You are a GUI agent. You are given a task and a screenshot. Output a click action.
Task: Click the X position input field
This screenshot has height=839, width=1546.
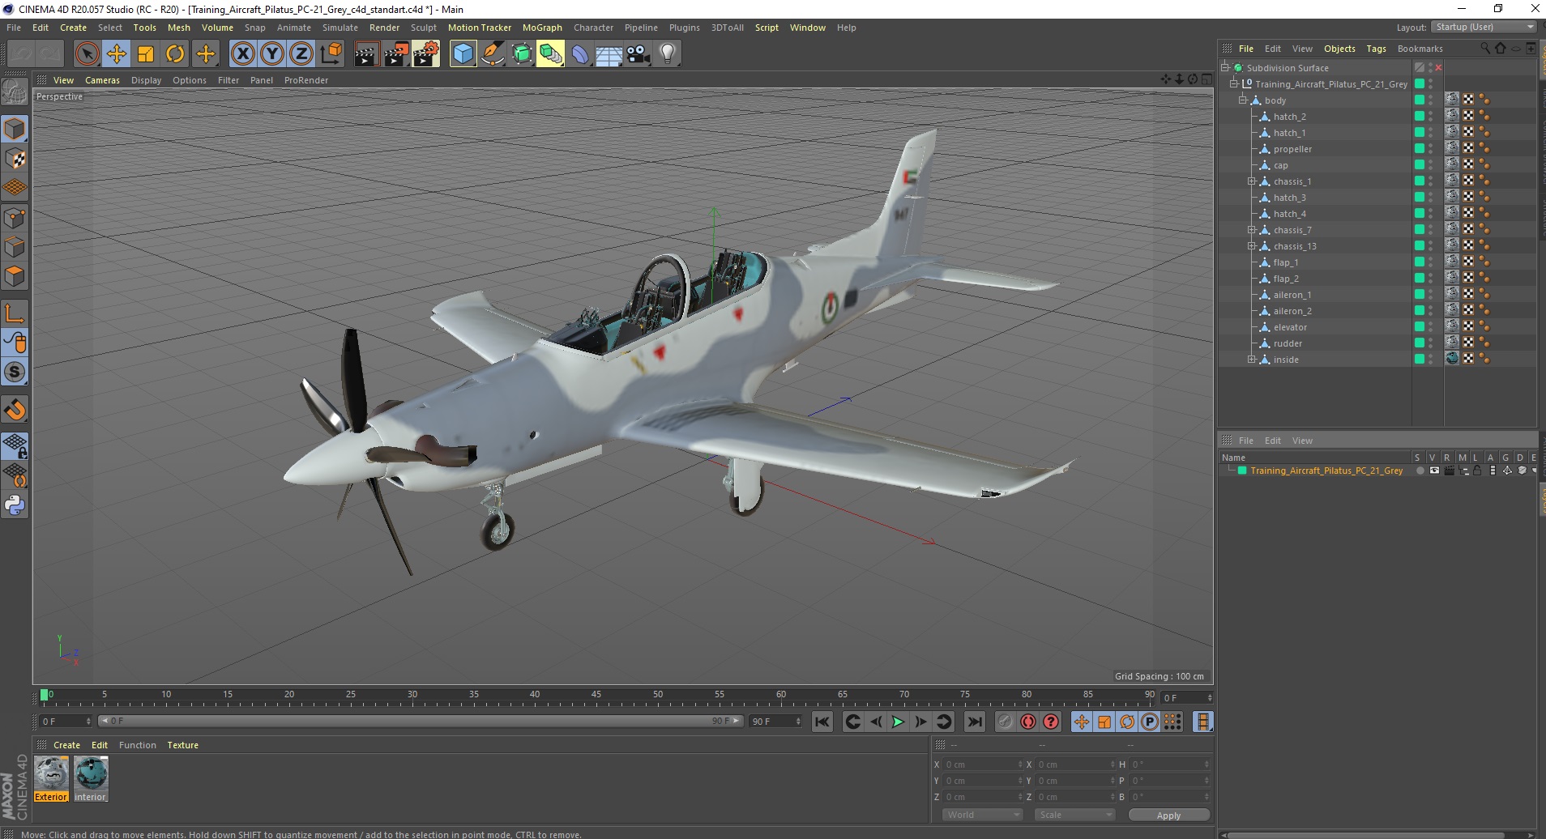click(x=982, y=764)
